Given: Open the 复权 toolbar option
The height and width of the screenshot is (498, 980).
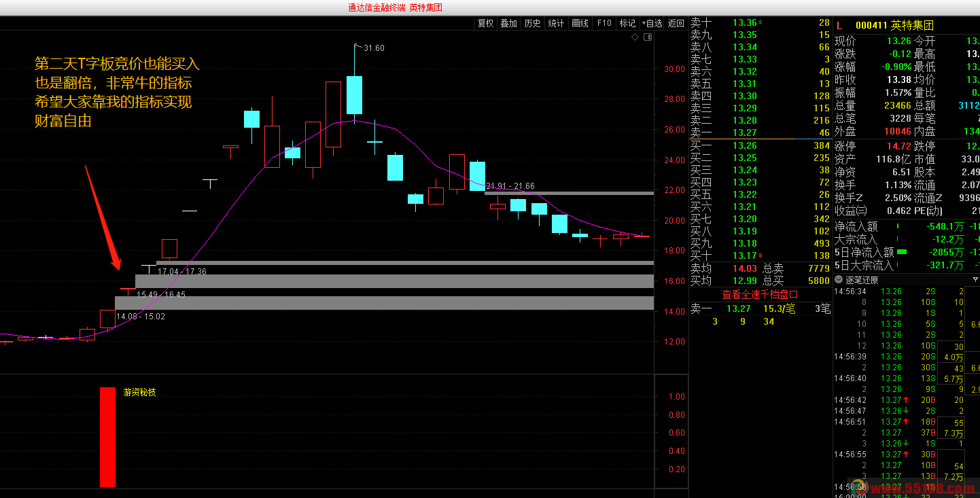Looking at the screenshot, I should (485, 23).
